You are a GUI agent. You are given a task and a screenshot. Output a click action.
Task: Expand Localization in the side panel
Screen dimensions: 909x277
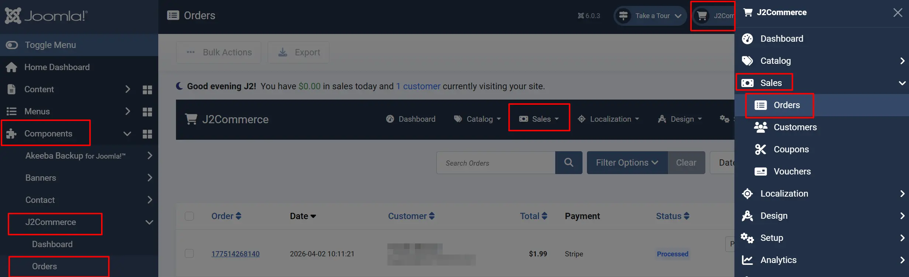click(x=902, y=194)
